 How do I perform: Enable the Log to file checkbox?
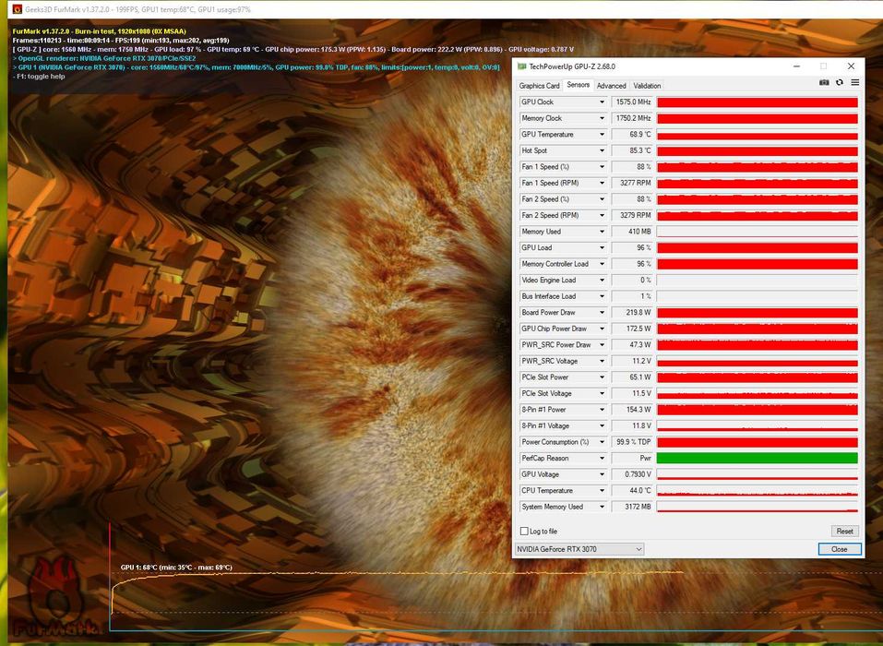[x=524, y=532]
